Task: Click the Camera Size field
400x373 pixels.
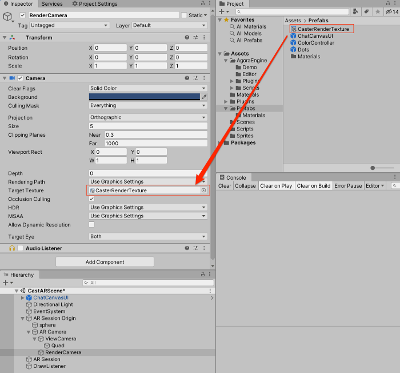Action: 148,126
